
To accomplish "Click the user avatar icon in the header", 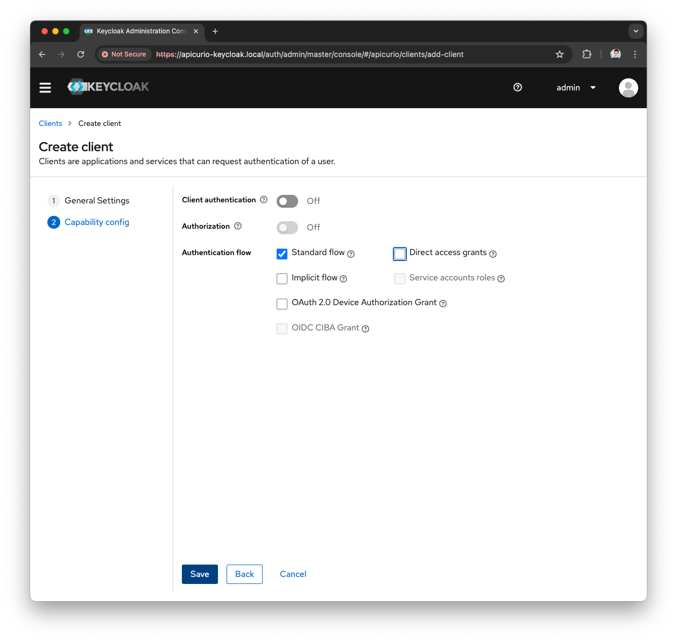I will [628, 87].
